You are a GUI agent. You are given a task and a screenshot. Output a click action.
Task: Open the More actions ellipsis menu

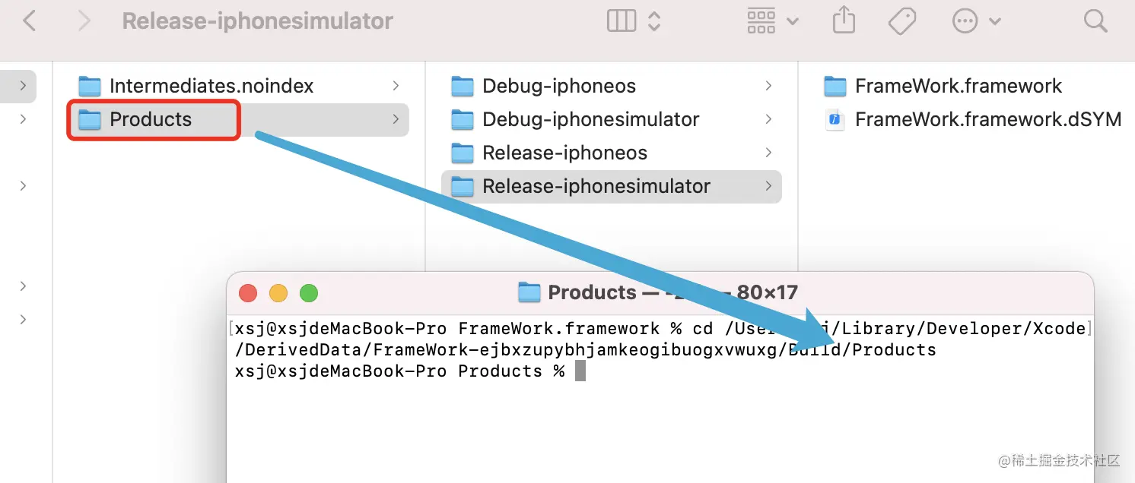(965, 21)
